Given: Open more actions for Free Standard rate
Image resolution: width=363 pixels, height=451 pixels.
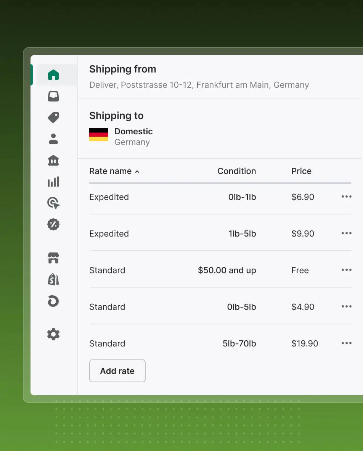Looking at the screenshot, I should pyautogui.click(x=346, y=270).
